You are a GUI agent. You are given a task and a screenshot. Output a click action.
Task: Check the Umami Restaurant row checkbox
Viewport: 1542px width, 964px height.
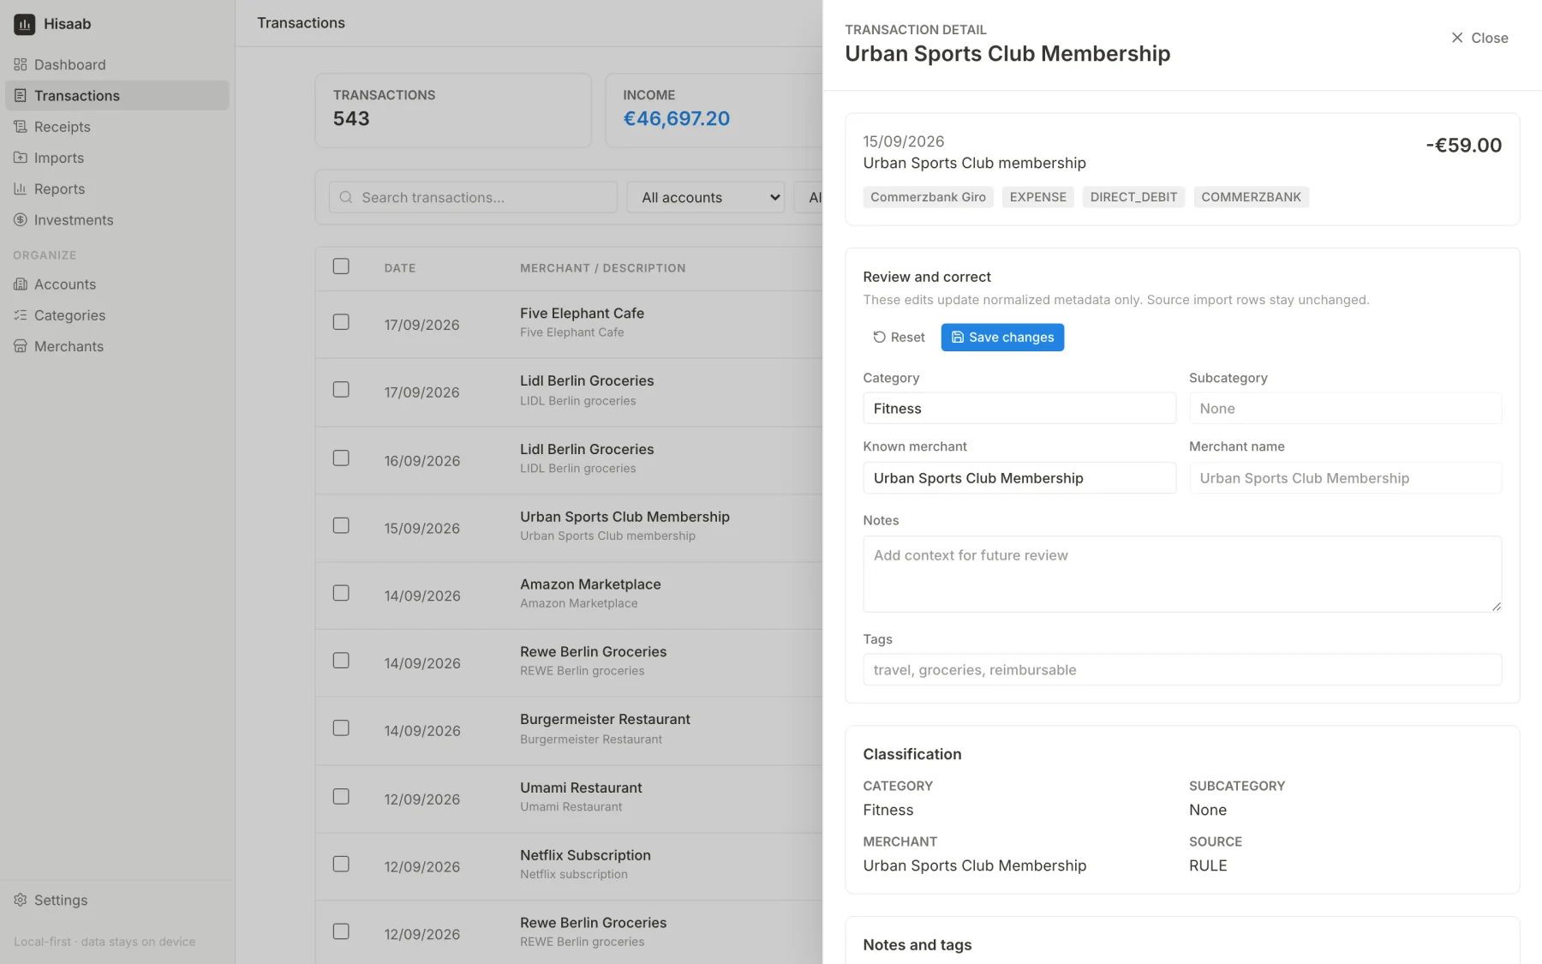click(x=341, y=797)
